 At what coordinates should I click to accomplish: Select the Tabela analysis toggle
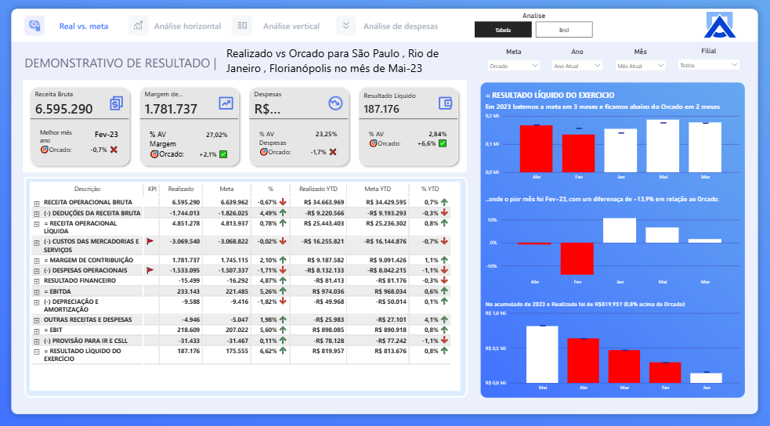(x=503, y=30)
